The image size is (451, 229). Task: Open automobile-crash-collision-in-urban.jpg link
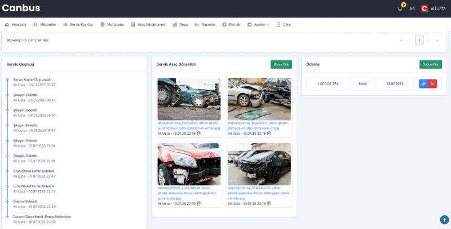[189, 125]
